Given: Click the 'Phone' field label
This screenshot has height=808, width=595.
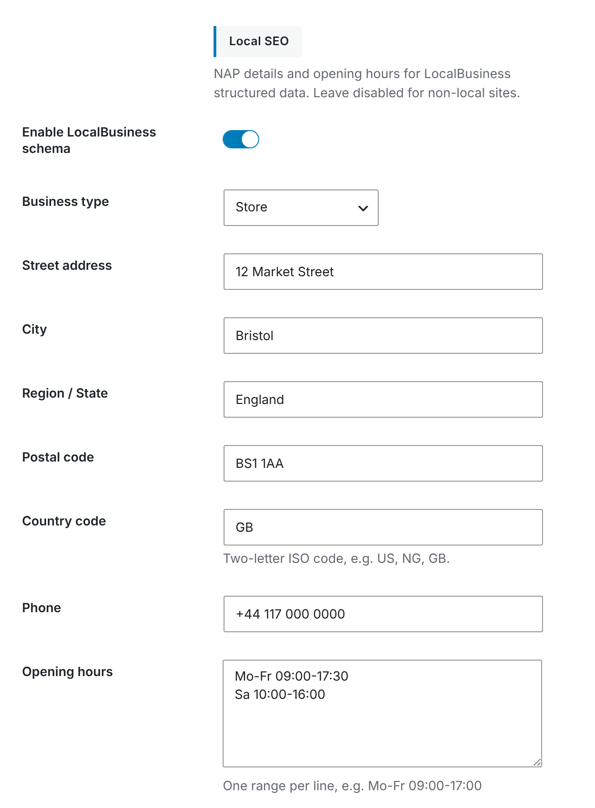Looking at the screenshot, I should pos(42,608).
